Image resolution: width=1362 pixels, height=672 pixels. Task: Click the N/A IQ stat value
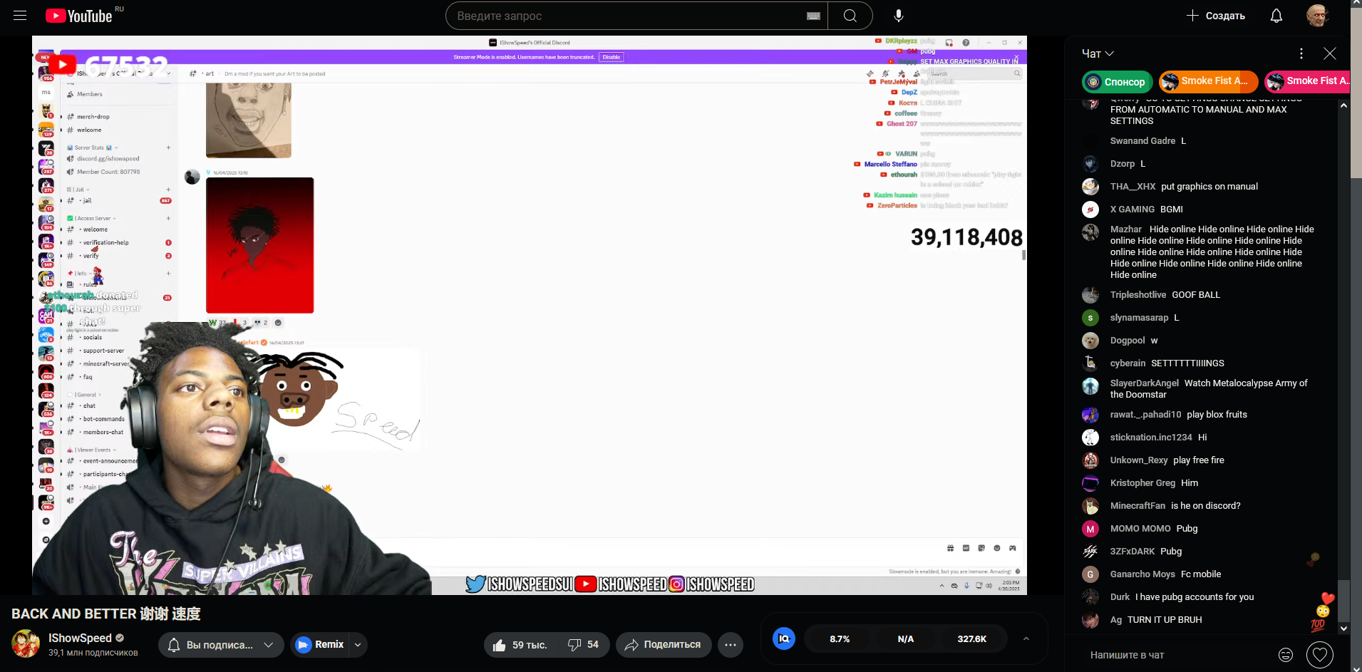tap(906, 639)
